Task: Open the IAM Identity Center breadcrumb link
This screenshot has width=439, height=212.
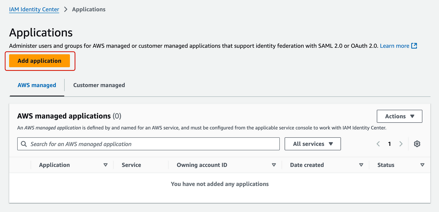Action: [34, 9]
